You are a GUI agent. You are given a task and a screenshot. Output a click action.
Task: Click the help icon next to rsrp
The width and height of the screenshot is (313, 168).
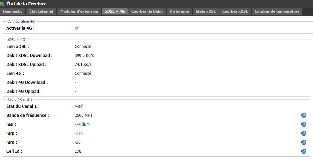tap(304, 133)
